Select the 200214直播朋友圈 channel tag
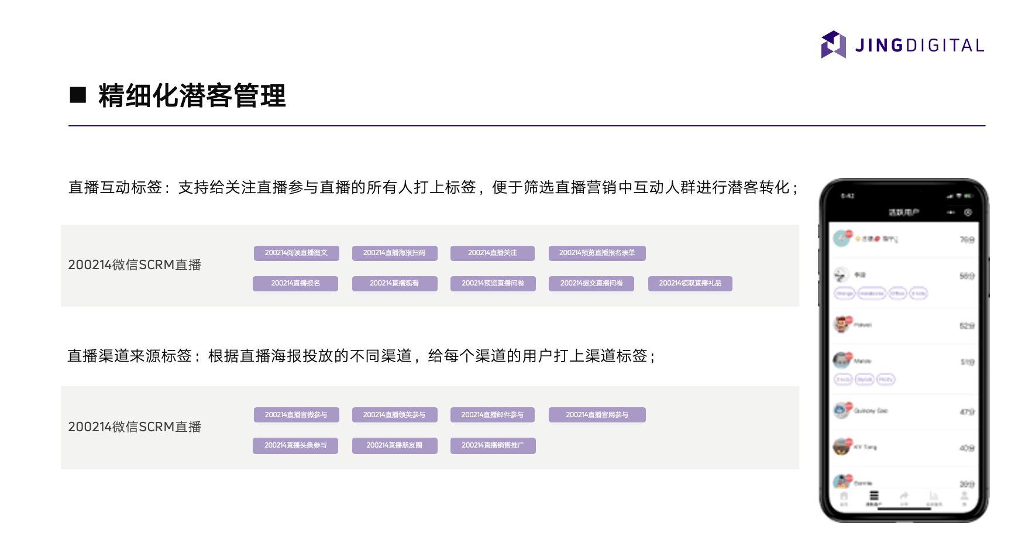The image size is (1032, 550). coord(394,445)
